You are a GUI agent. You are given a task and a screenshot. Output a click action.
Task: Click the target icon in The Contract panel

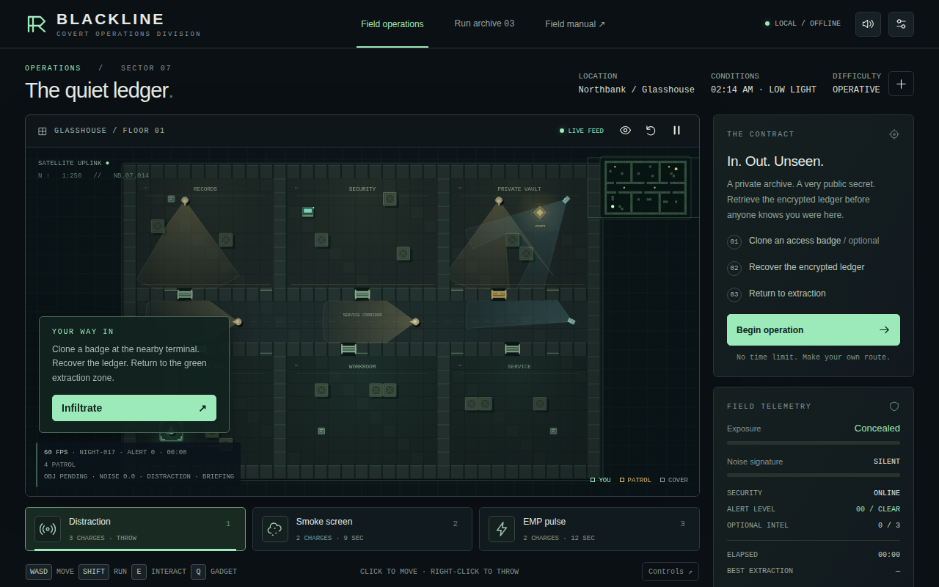[894, 134]
